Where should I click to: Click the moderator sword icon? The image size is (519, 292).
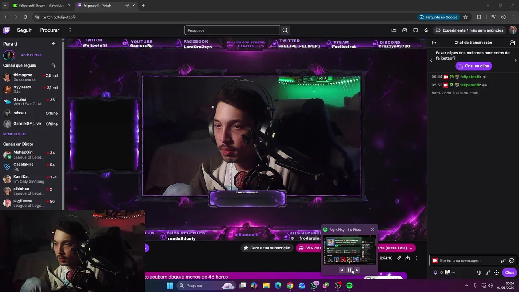[488, 273]
